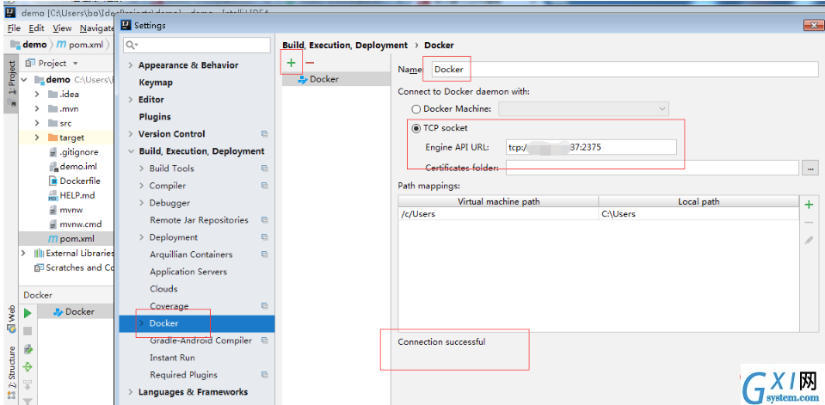Open Arquillian Containers settings
The image size is (825, 405).
pyautogui.click(x=191, y=255)
